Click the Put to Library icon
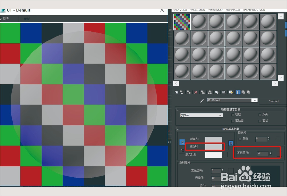Screen dimensions: 287x196 click(217, 92)
